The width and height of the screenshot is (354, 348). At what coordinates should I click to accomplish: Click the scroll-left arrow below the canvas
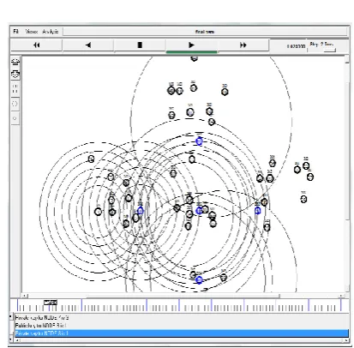(x=25, y=296)
